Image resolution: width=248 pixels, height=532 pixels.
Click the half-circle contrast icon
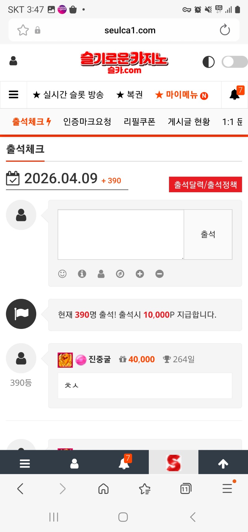click(208, 62)
